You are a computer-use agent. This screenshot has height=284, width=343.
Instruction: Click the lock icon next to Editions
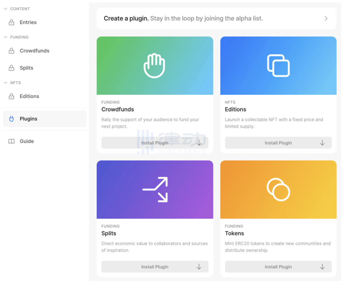11,96
